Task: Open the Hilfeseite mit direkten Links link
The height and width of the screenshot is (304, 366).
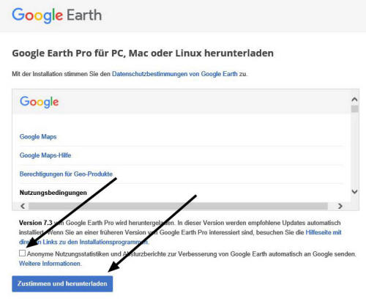Action: pos(180,237)
